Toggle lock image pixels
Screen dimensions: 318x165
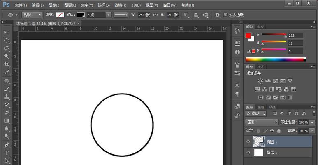coord(265,131)
